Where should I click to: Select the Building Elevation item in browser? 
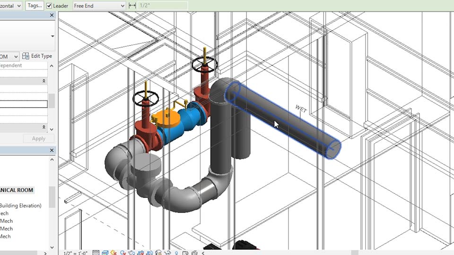point(20,205)
